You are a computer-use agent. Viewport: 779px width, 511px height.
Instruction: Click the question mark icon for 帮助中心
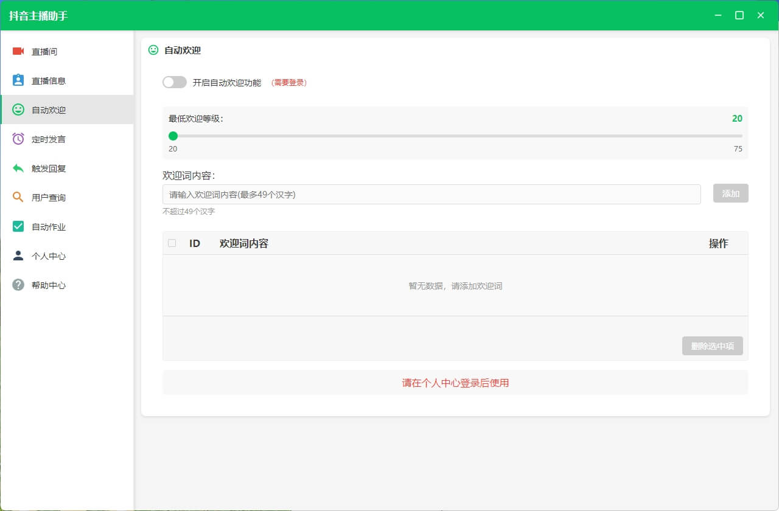pyautogui.click(x=18, y=285)
